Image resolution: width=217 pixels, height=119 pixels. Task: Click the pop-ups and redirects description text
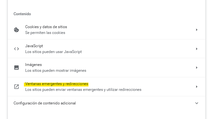point(83,90)
